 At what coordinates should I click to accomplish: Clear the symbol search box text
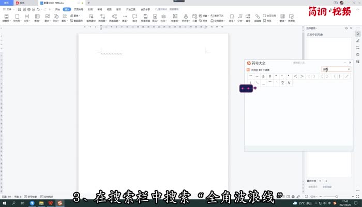[x=349, y=69]
